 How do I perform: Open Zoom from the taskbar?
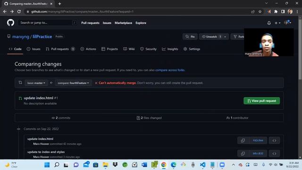click(222, 165)
